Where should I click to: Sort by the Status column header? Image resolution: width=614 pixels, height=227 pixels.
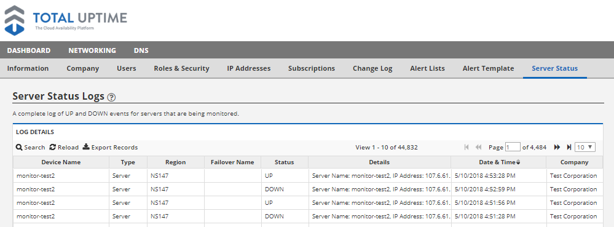click(285, 162)
